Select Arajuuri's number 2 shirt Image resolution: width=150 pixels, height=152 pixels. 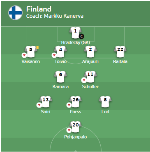tap(90, 51)
